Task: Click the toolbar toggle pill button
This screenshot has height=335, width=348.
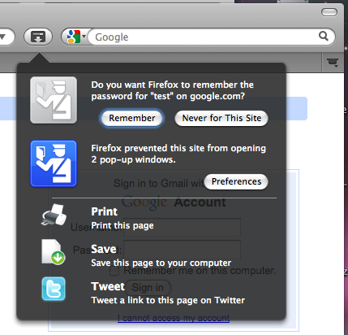Action: [329, 12]
